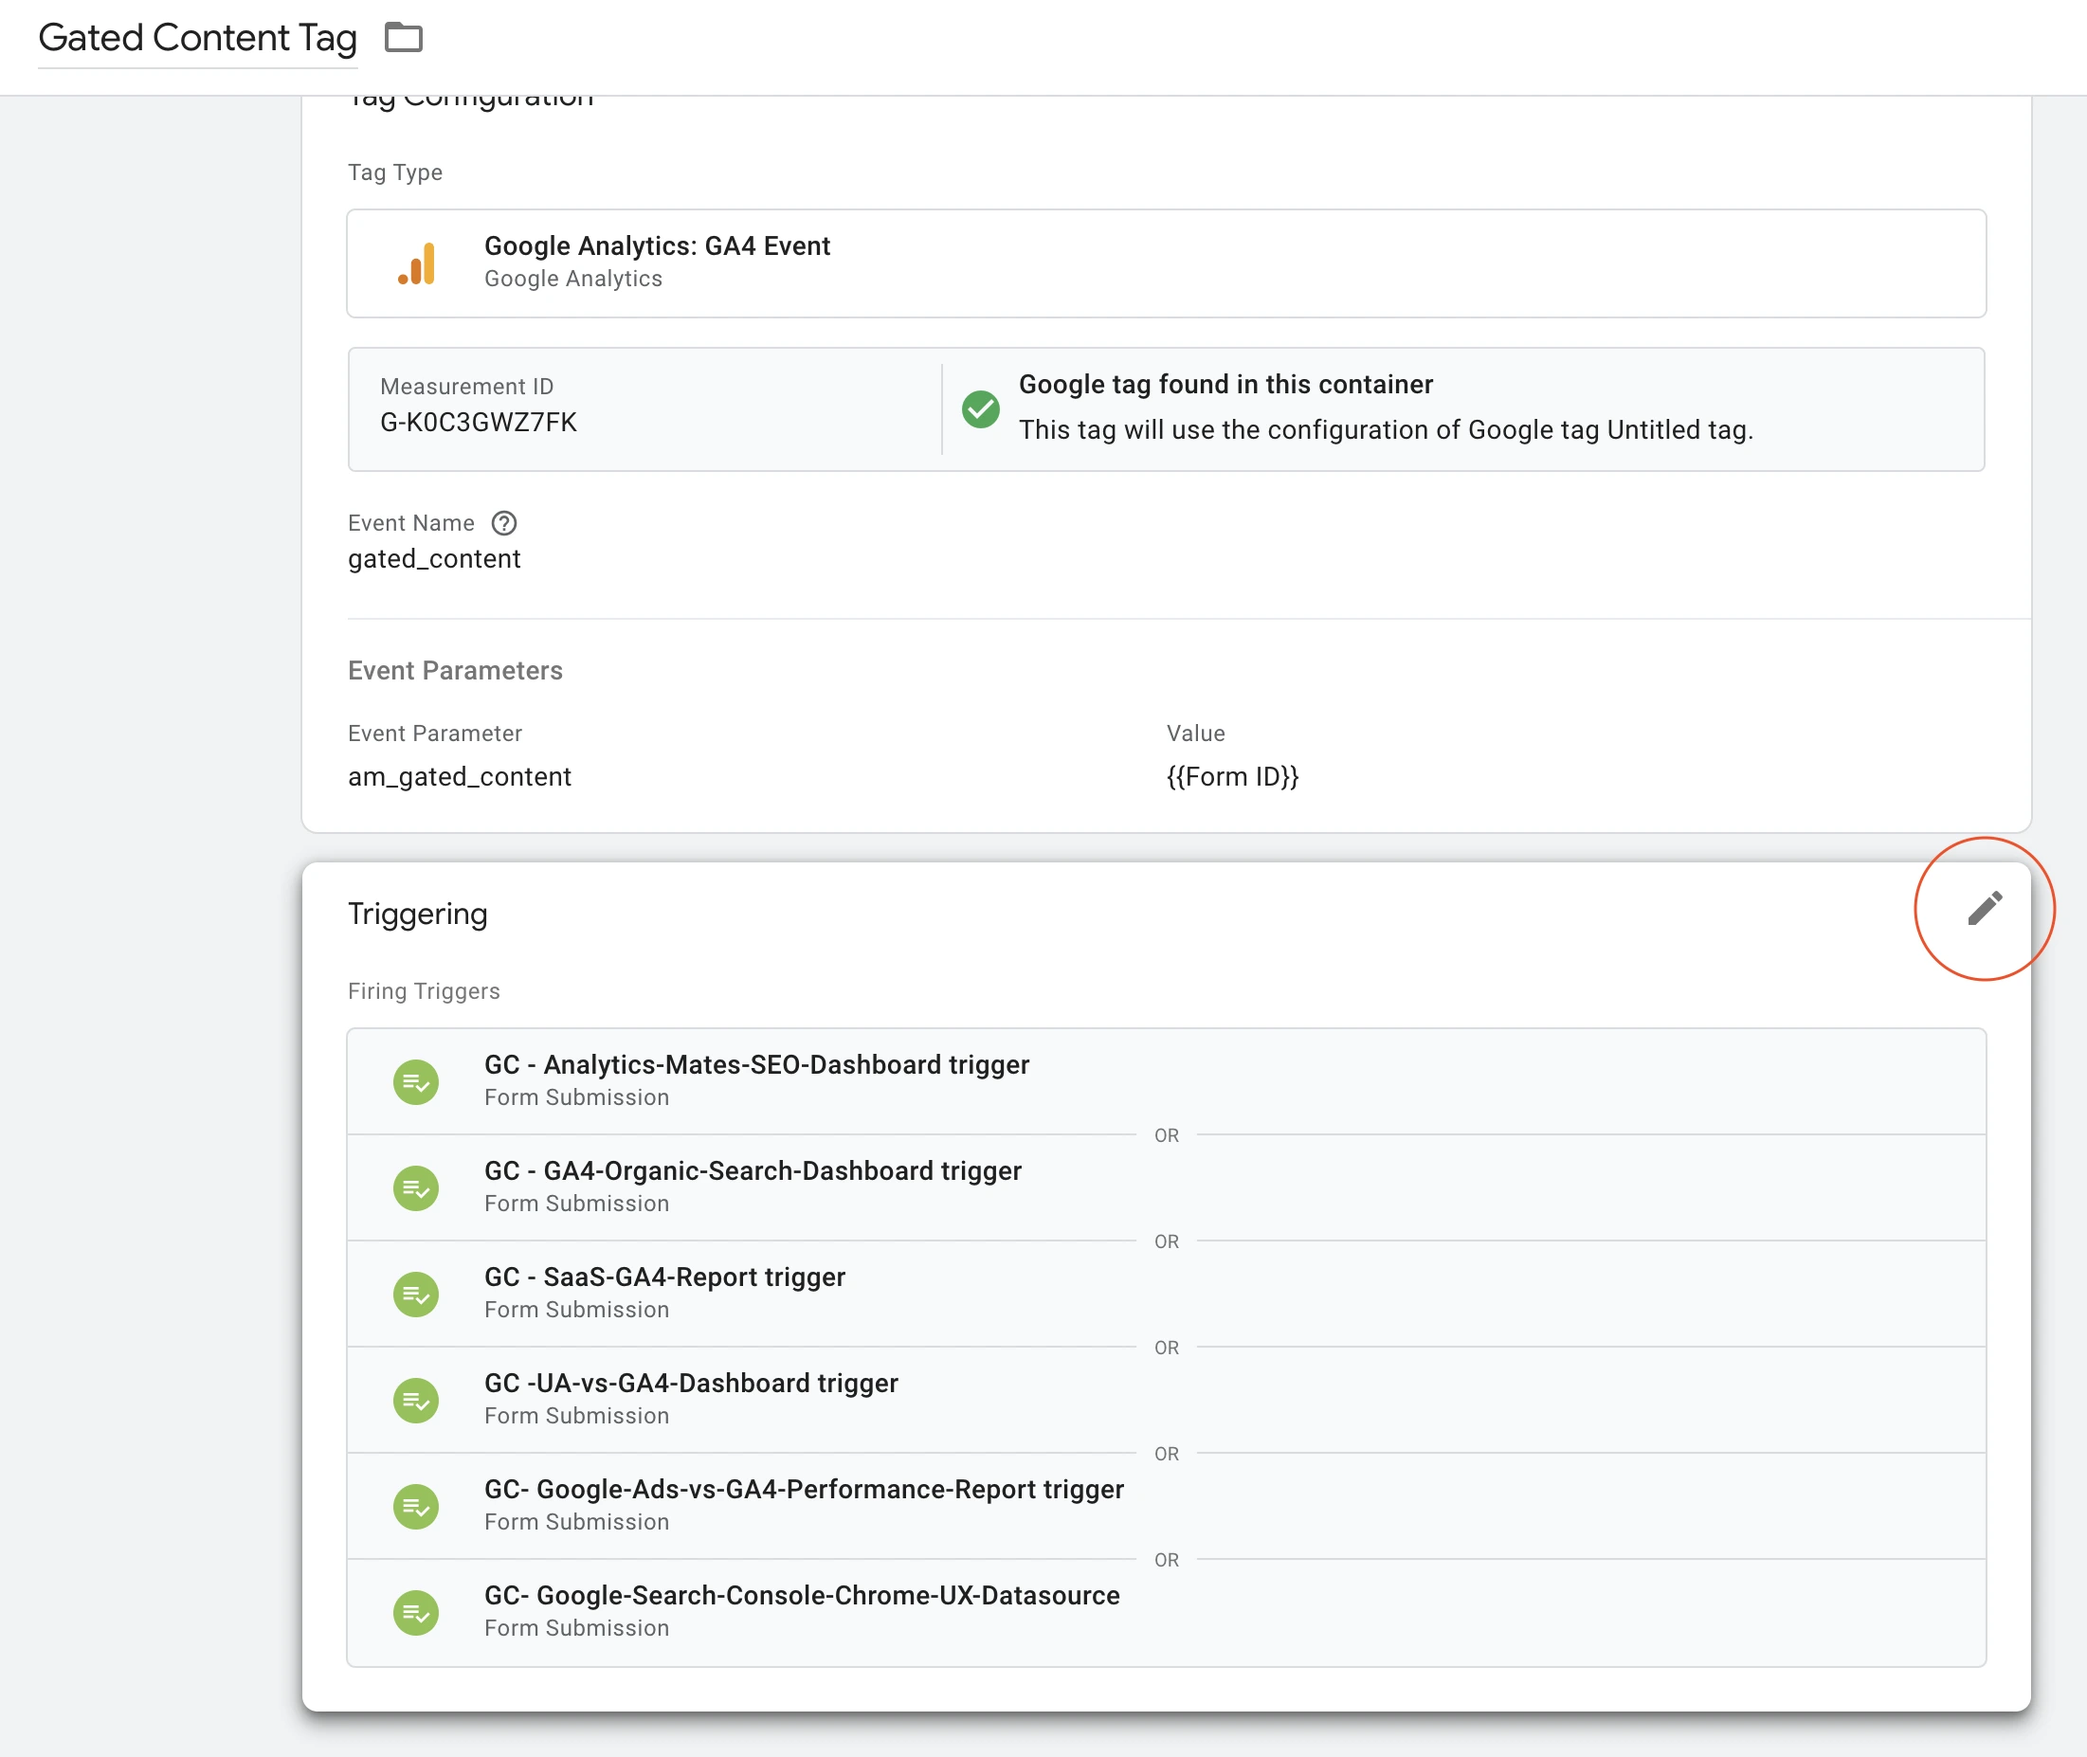
Task: Click the Event Parameters heading
Action: point(455,670)
